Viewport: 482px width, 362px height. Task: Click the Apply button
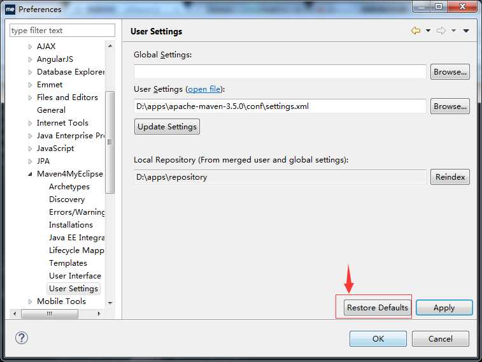(x=444, y=308)
